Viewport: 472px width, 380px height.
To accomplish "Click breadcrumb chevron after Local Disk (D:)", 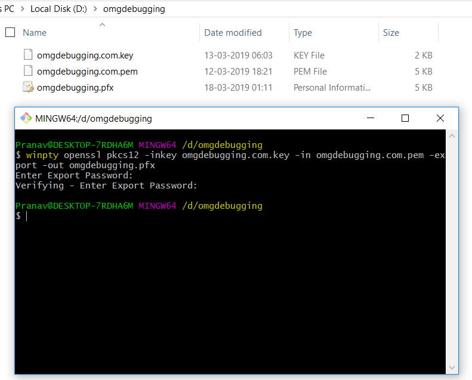I will (x=95, y=9).
